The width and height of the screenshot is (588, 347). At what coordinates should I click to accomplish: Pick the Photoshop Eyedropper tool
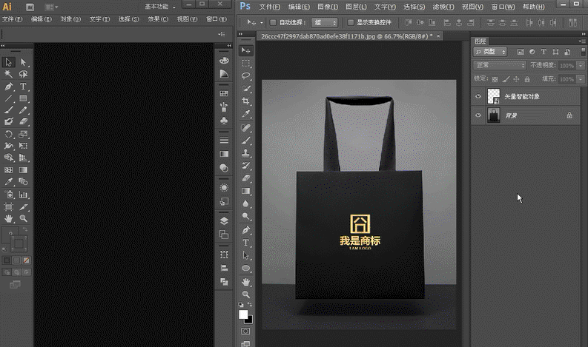(245, 114)
